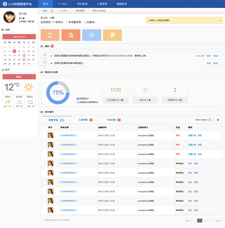Open the award ribbon tile

click(x=112, y=35)
